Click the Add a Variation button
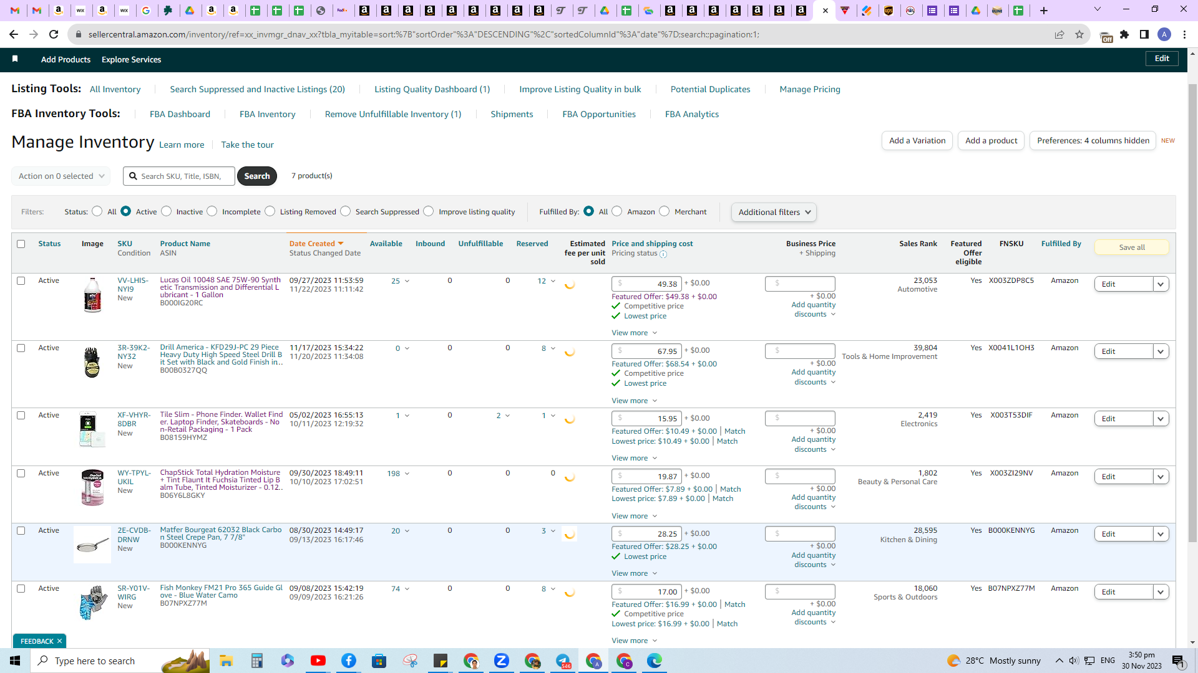Viewport: 1198px width, 673px height. 917,141
